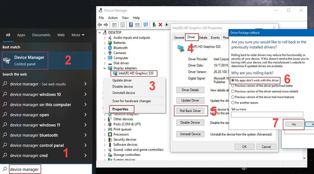Click OK in the Properties dialog

[x=244, y=147]
